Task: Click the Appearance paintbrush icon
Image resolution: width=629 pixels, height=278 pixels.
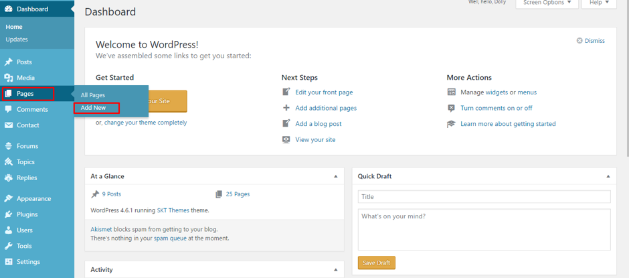Action: tap(9, 198)
